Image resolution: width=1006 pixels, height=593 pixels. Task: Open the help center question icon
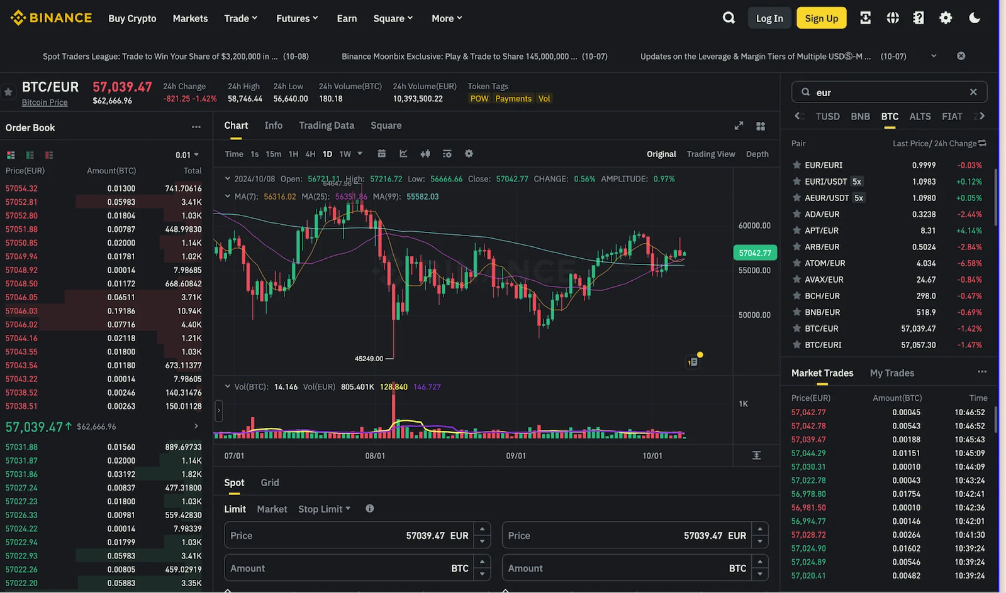[x=919, y=18]
